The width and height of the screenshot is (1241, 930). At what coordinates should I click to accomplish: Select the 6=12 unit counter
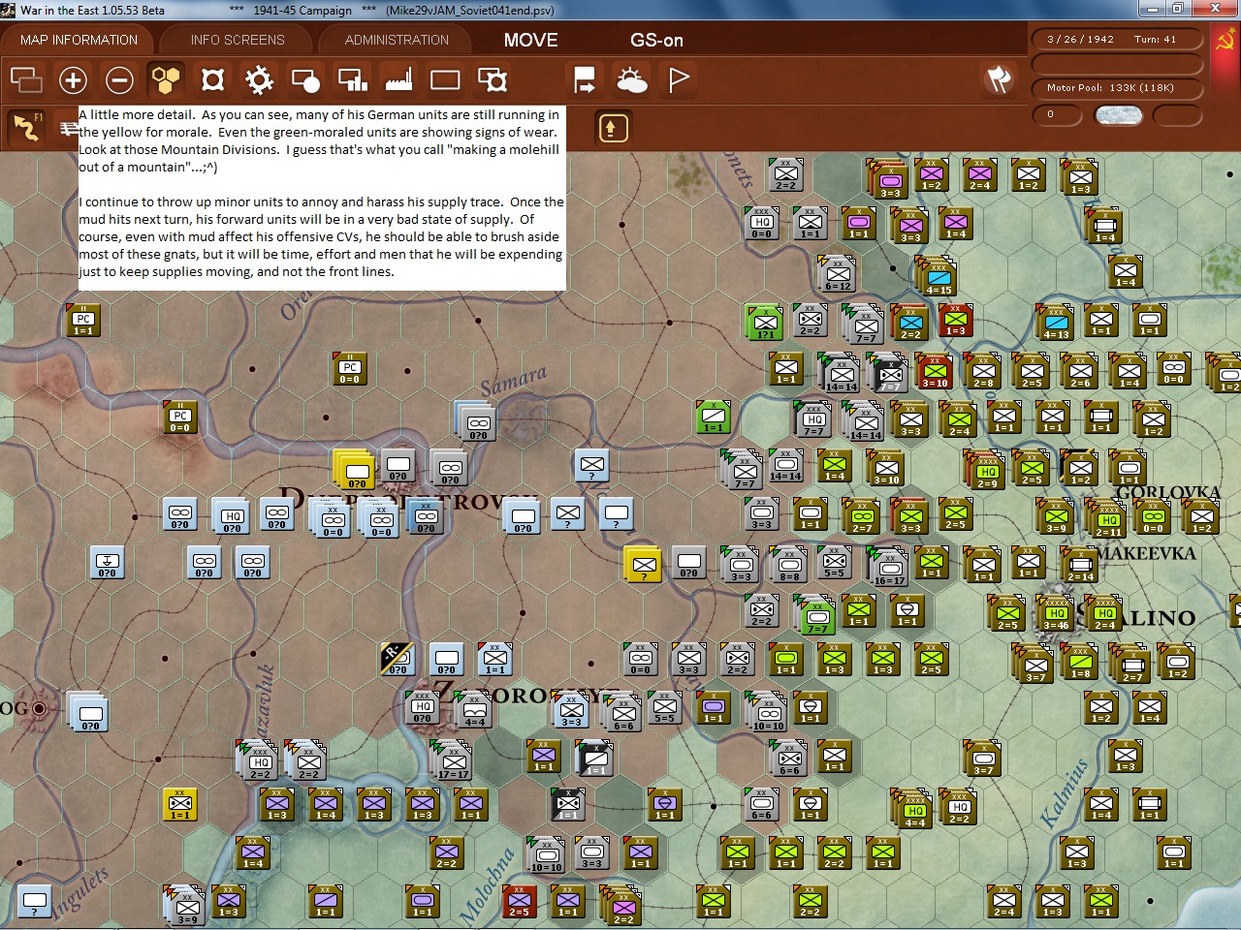pyautogui.click(x=837, y=274)
